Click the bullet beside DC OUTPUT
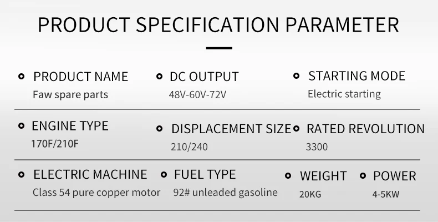Viewport: 438px width, 222px height. (159, 77)
